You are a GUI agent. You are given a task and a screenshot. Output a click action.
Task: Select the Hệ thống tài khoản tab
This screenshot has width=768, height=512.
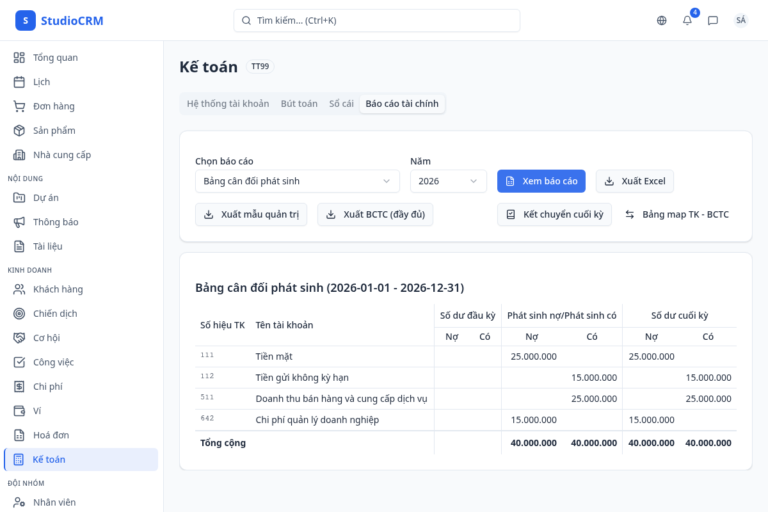click(x=228, y=104)
